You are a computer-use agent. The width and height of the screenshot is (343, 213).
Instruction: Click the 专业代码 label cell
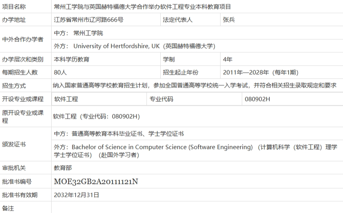(161, 99)
